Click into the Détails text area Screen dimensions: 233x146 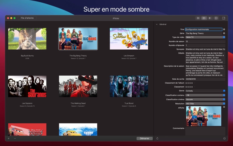pyautogui.click(x=205, y=58)
